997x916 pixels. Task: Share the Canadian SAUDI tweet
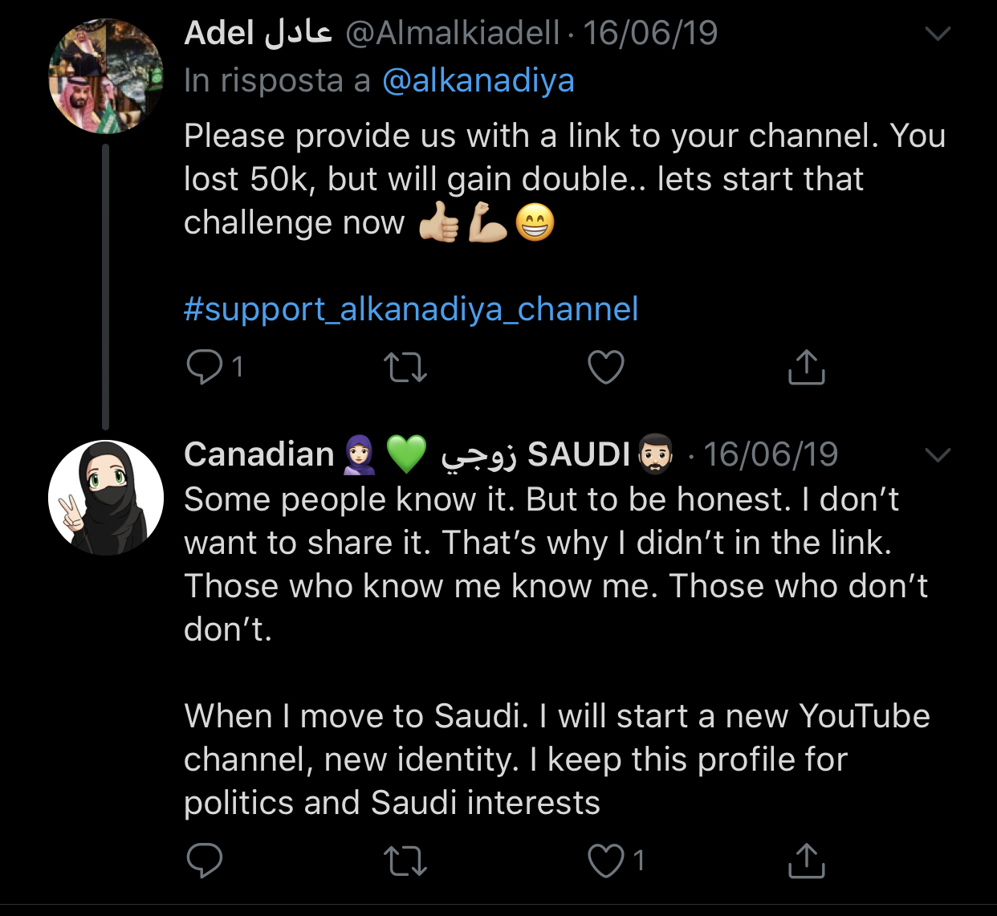click(x=806, y=861)
